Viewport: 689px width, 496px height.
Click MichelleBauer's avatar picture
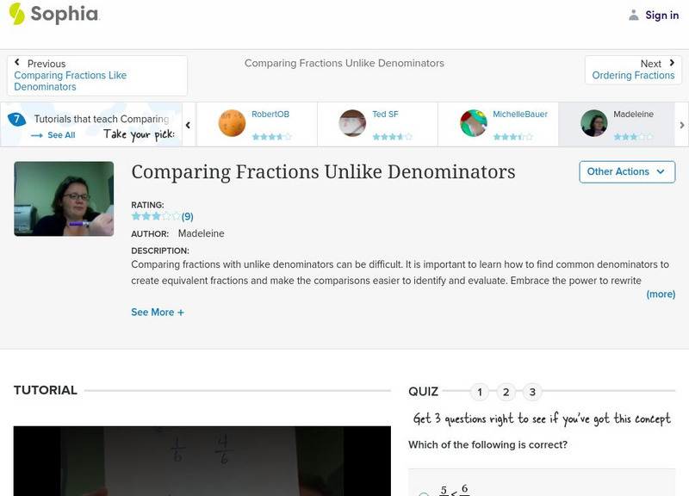point(473,123)
